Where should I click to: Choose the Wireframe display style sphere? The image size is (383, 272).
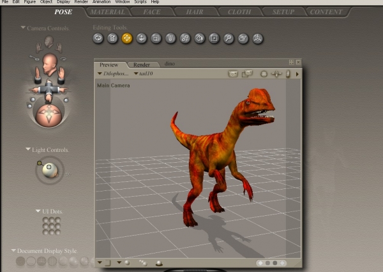click(41, 261)
